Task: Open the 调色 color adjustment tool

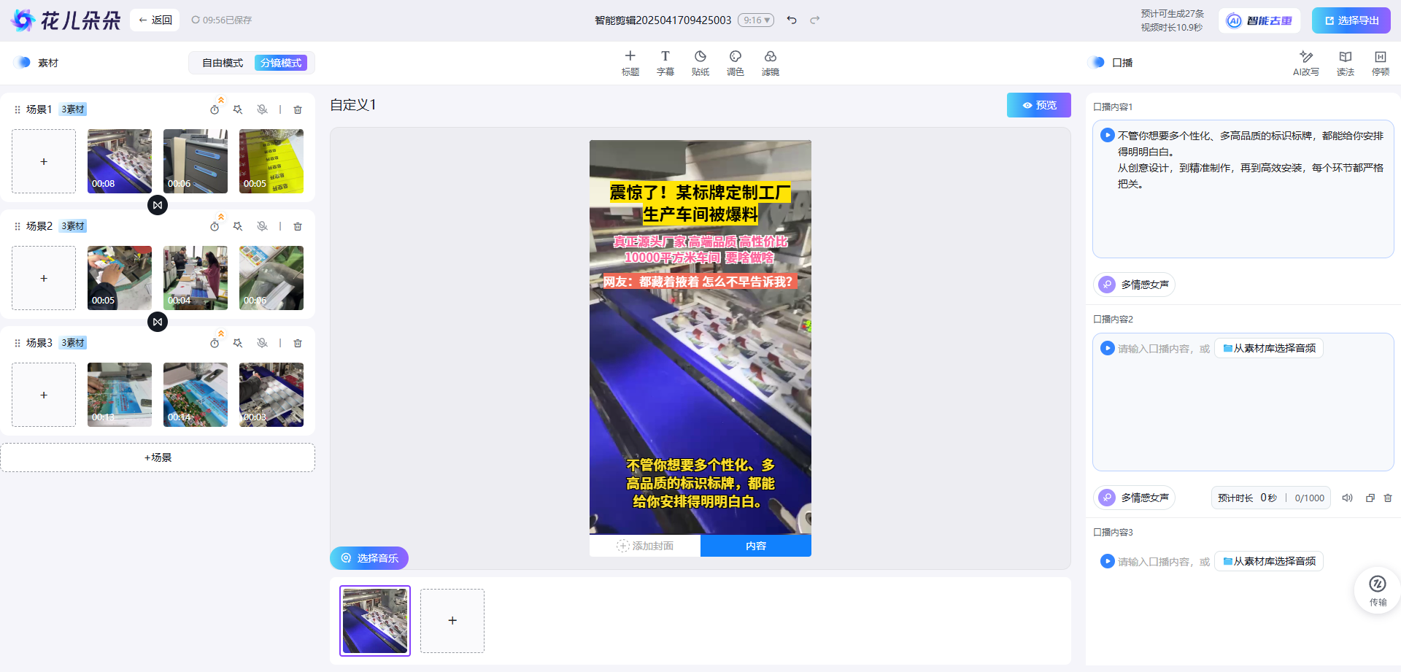Action: coord(735,62)
